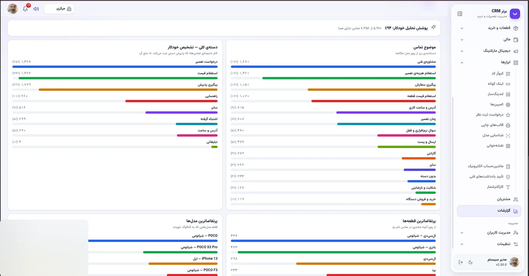Open the short link tool (لینک کوتاه)

pyautogui.click(x=499, y=84)
